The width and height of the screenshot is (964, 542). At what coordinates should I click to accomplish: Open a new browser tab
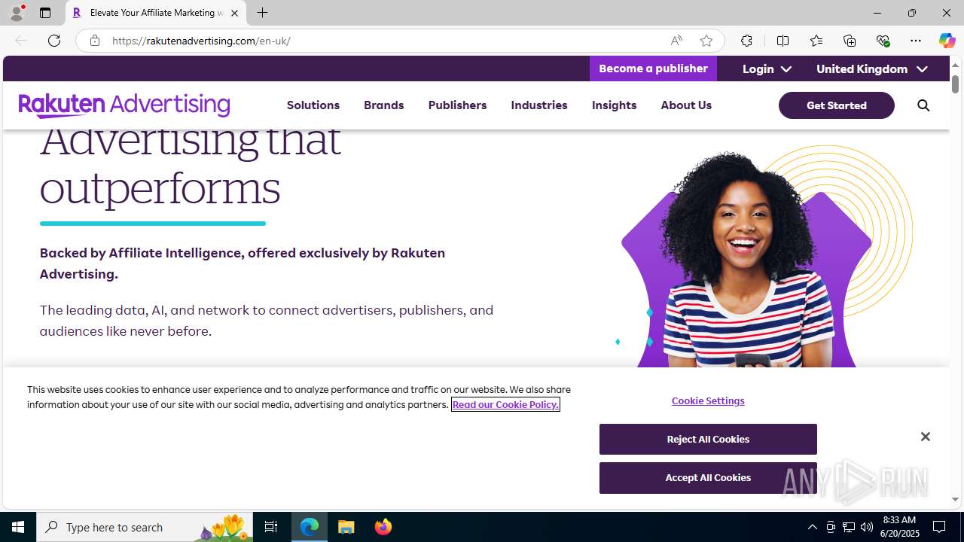(262, 13)
